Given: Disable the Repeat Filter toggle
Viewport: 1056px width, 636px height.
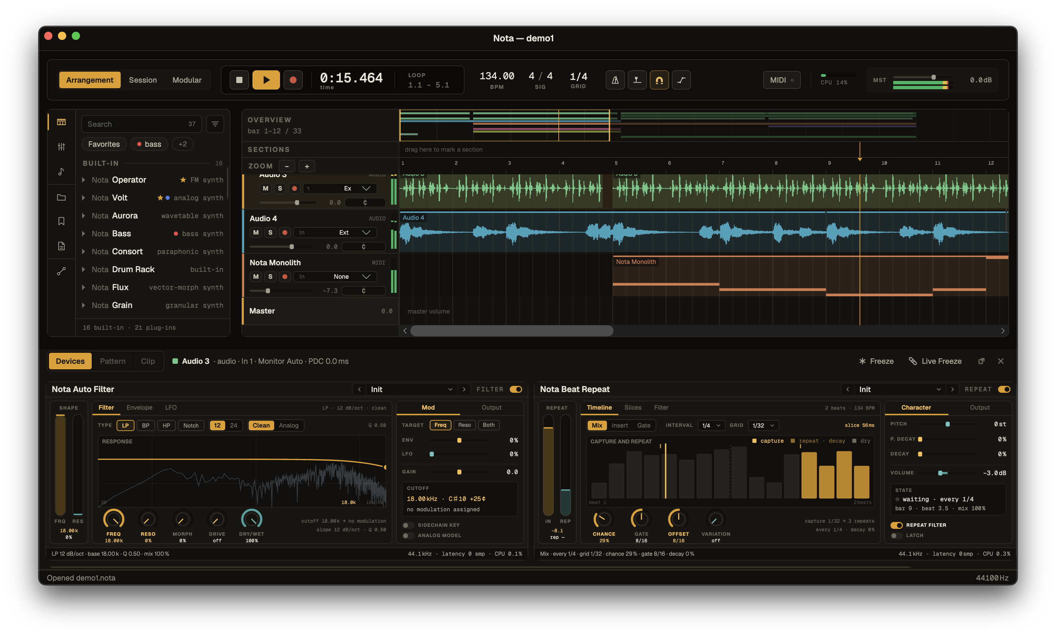Looking at the screenshot, I should pos(897,525).
